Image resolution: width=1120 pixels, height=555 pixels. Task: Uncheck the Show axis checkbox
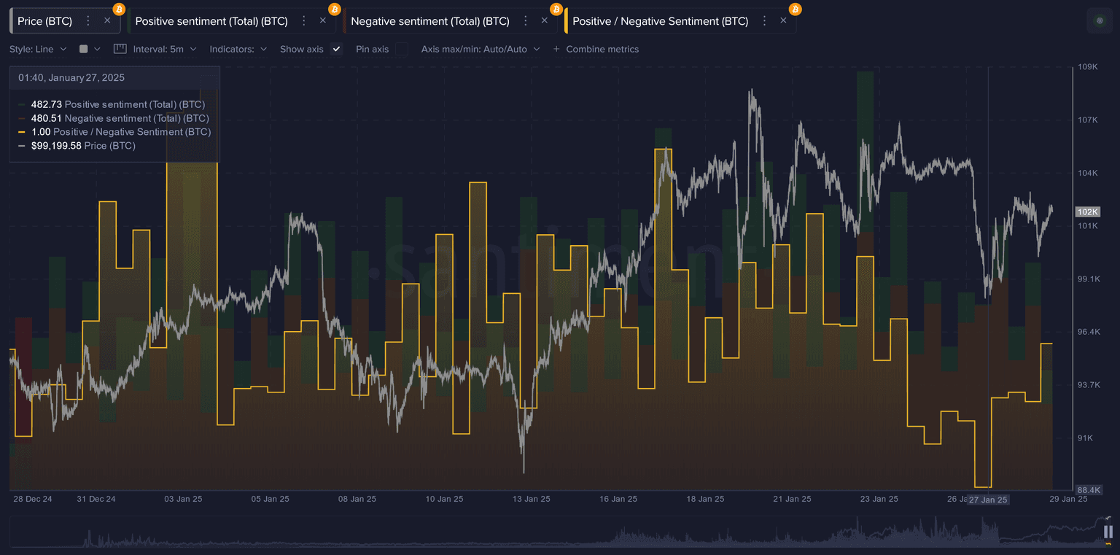click(x=336, y=49)
